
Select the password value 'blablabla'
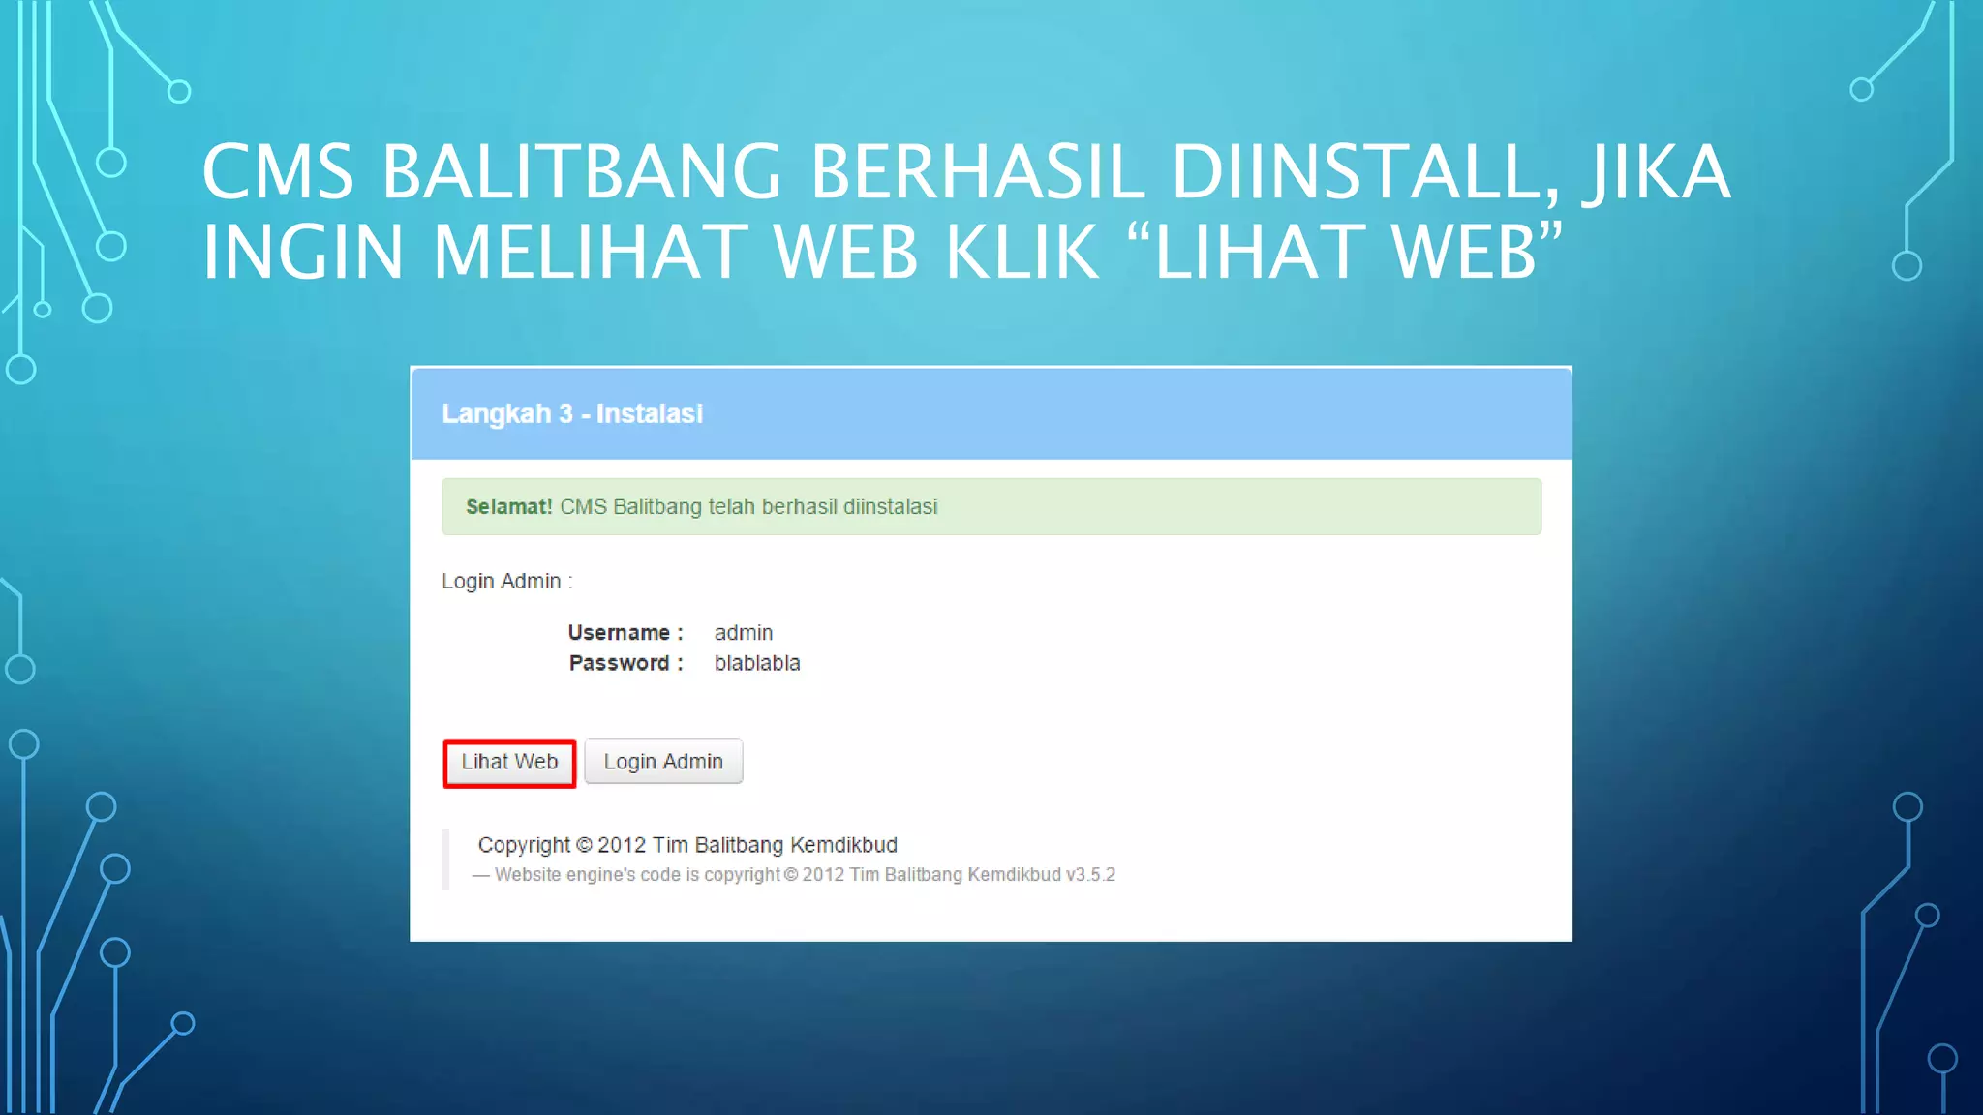point(757,663)
